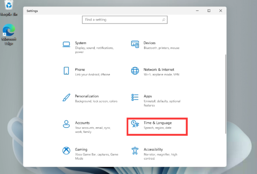The width and height of the screenshot is (257, 174).
Task: Go to Network & Internet settings text
Action: click(159, 69)
